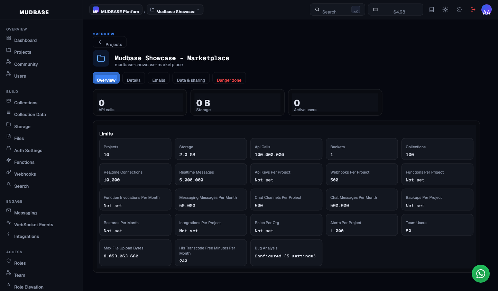498x291 pixels.
Task: Click the Role Elevation chevrons icon
Action: 9,284
